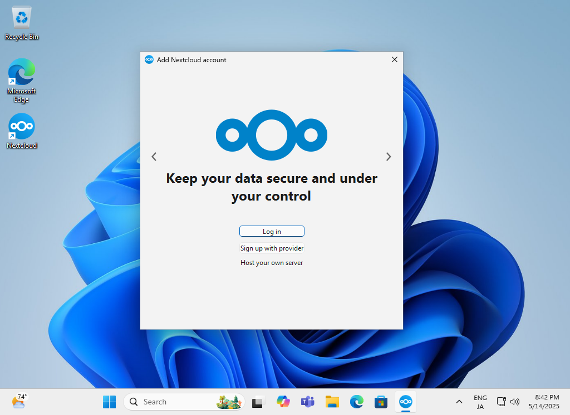The height and width of the screenshot is (415, 570).
Task: Expand hidden system tray icons
Action: [x=459, y=402]
